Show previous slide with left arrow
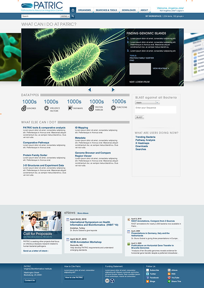This screenshot has width=204, height=288. click(x=89, y=90)
